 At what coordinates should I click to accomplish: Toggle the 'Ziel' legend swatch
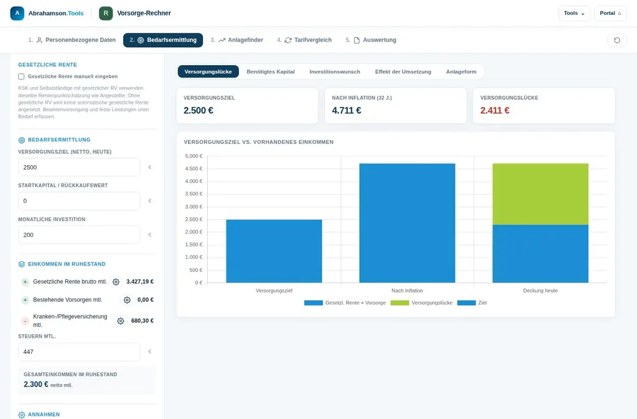pos(467,303)
